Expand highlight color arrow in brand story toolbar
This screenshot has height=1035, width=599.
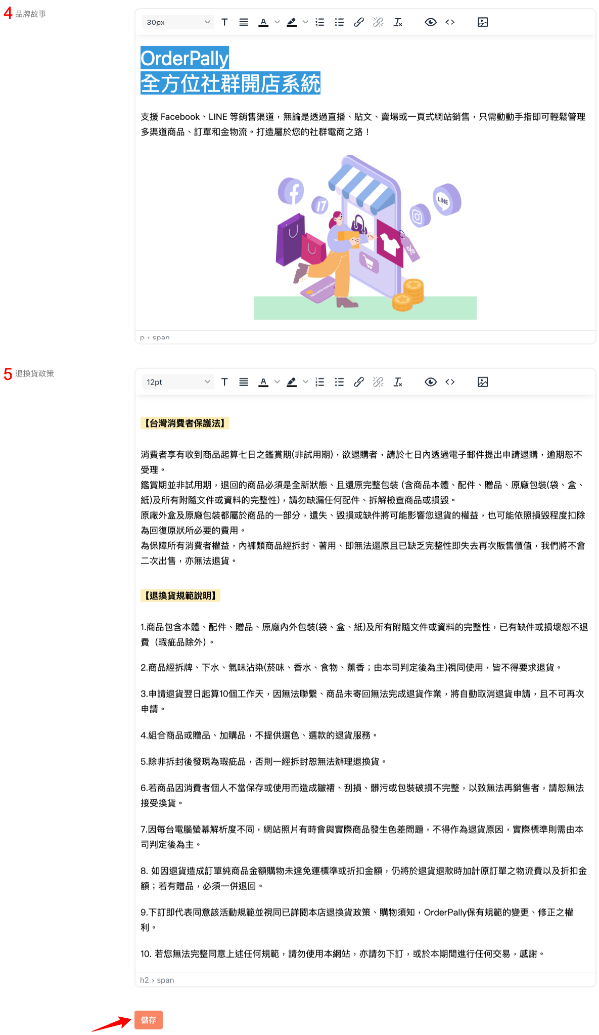click(305, 22)
